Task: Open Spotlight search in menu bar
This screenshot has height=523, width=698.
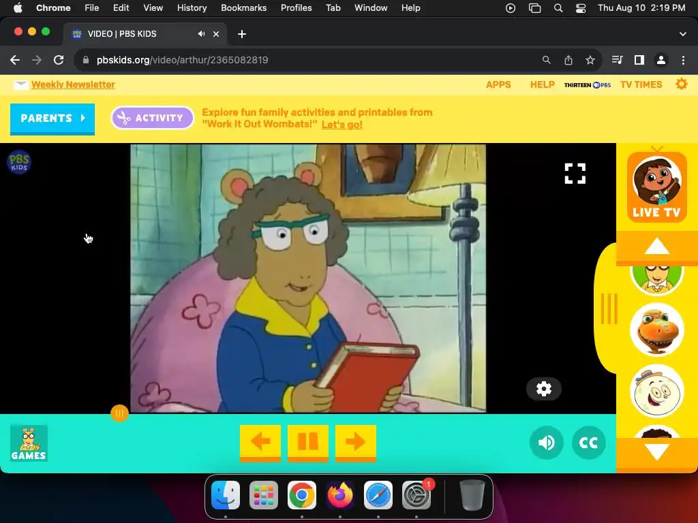Action: [558, 8]
